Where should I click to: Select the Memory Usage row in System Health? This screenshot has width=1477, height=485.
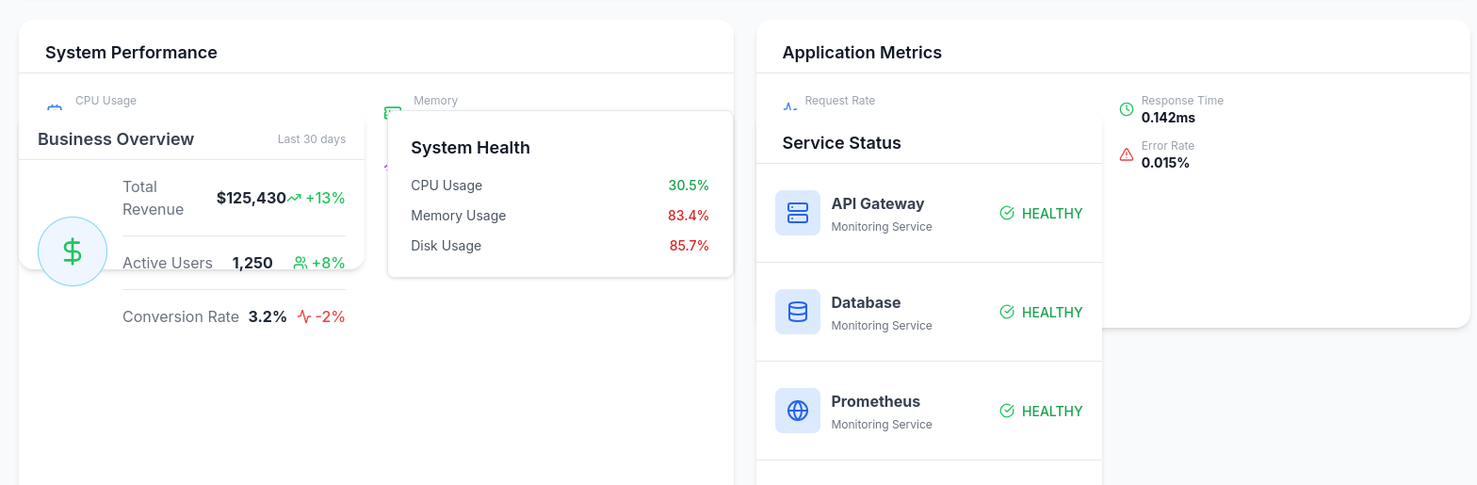tap(560, 216)
